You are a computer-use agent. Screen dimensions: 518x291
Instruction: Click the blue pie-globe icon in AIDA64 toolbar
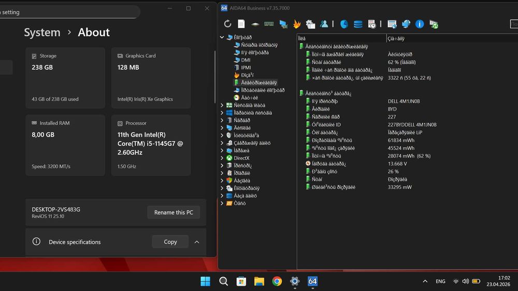click(x=344, y=24)
